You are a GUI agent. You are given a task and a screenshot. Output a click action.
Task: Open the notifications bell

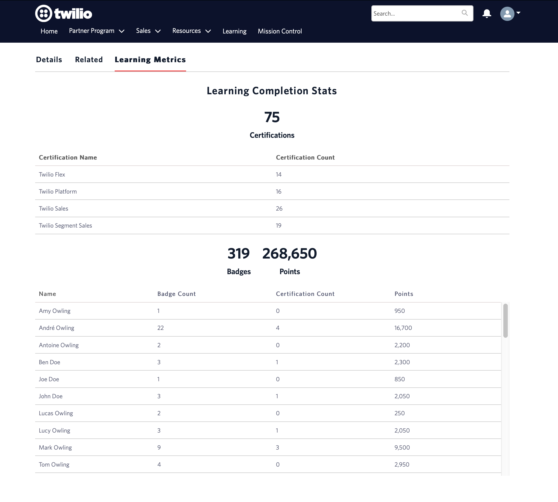click(487, 13)
